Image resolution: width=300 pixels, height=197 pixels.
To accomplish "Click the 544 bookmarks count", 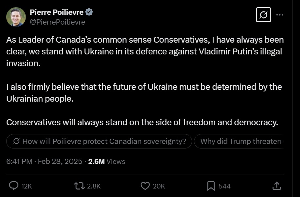I will point(224,186).
